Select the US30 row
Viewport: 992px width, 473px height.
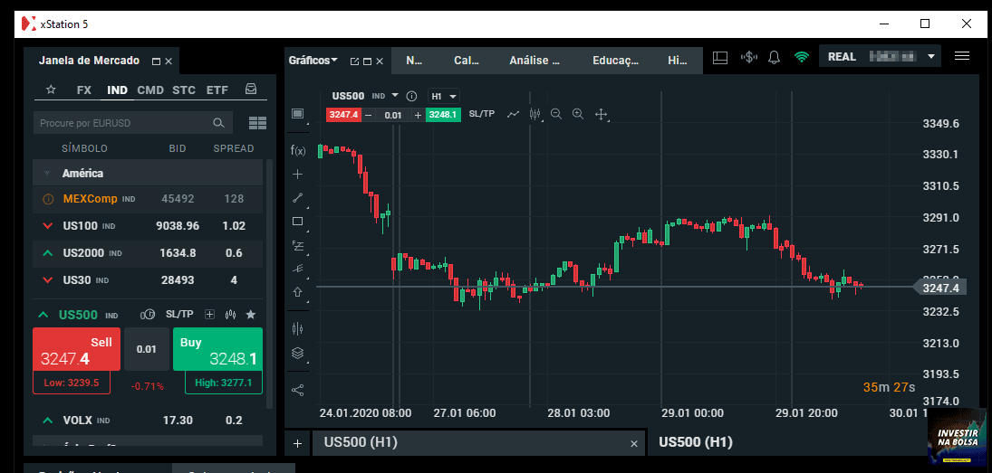coord(148,280)
